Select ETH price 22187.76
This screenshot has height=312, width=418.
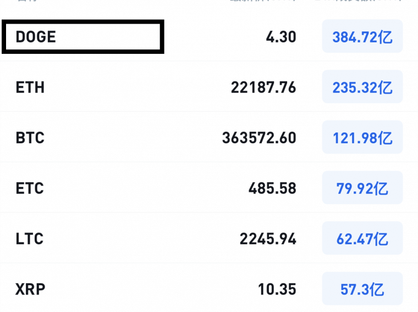pos(263,87)
